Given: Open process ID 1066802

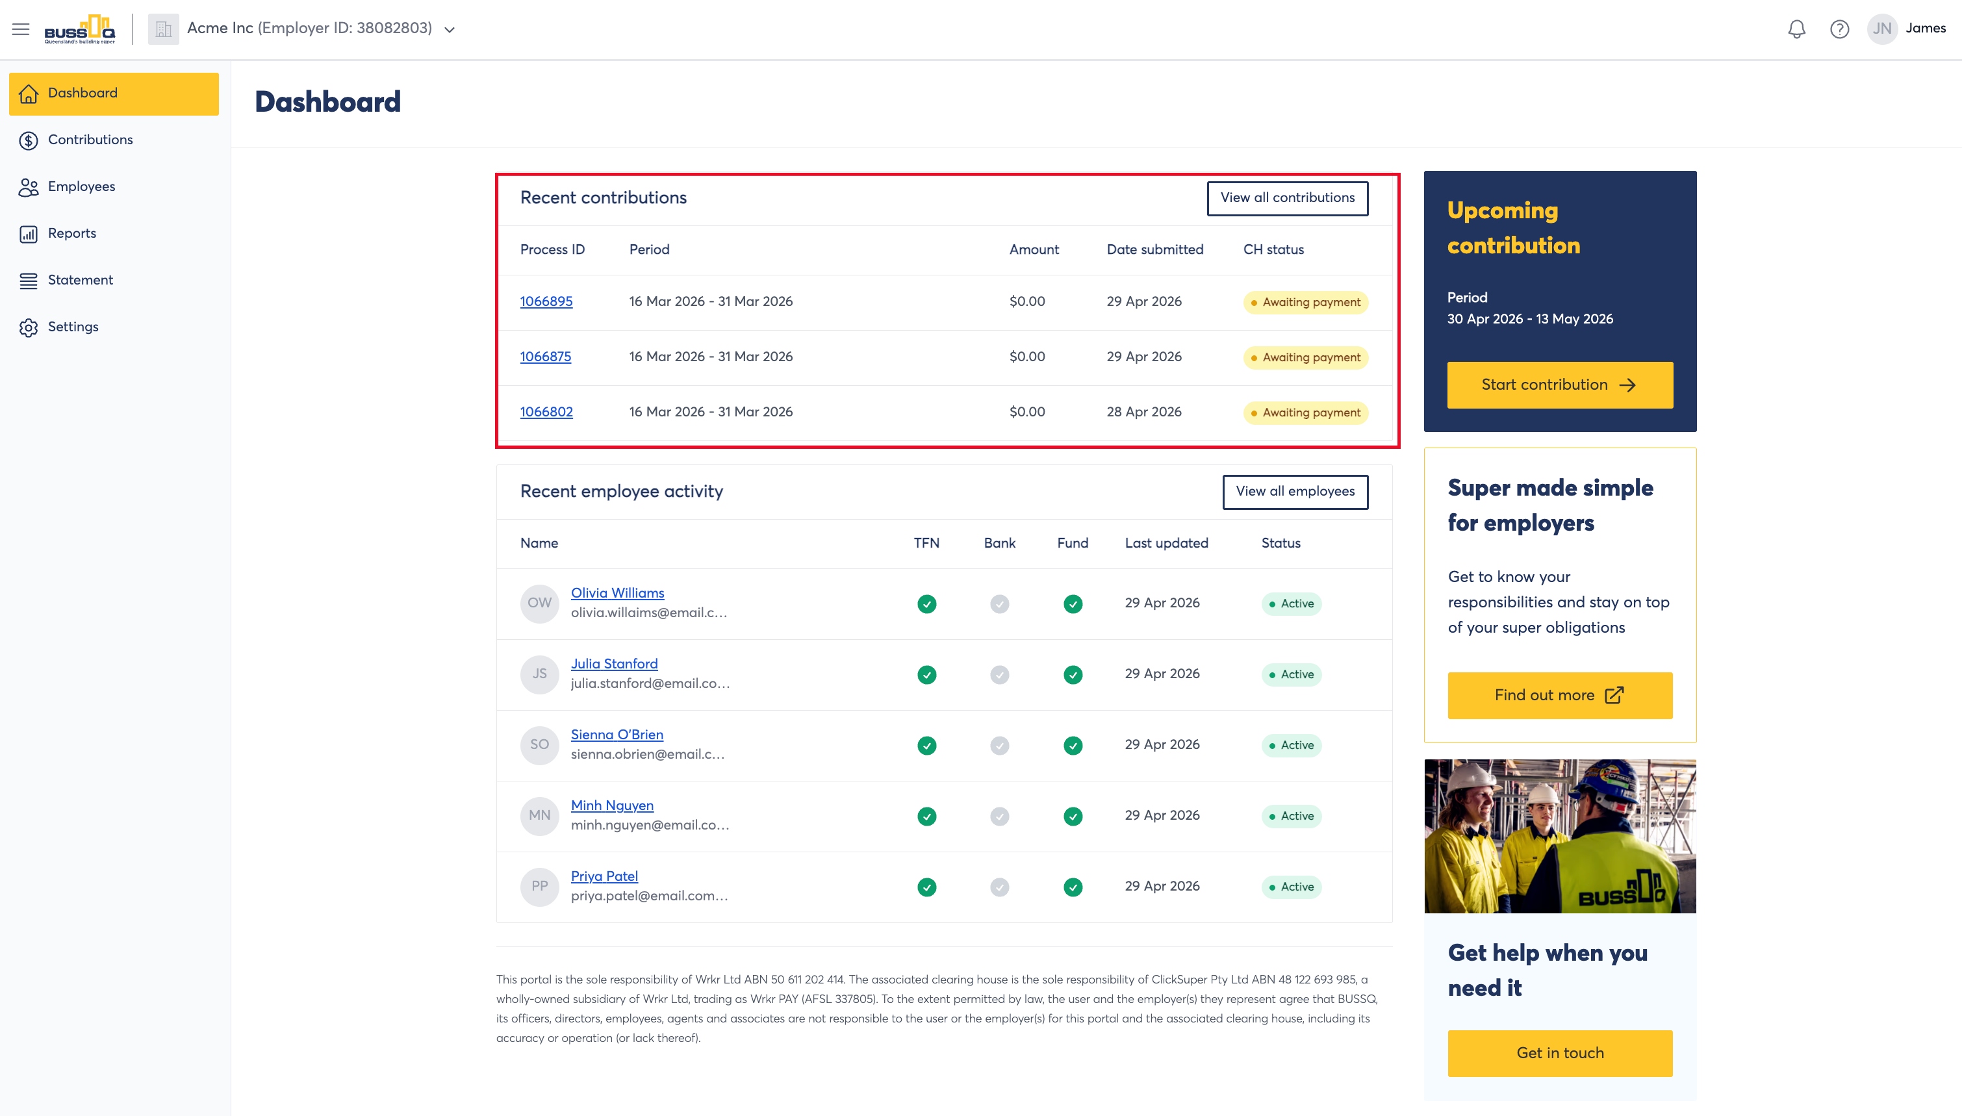Looking at the screenshot, I should coord(546,412).
